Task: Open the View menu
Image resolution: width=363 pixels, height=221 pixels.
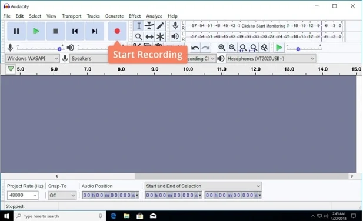Action: 51,16
